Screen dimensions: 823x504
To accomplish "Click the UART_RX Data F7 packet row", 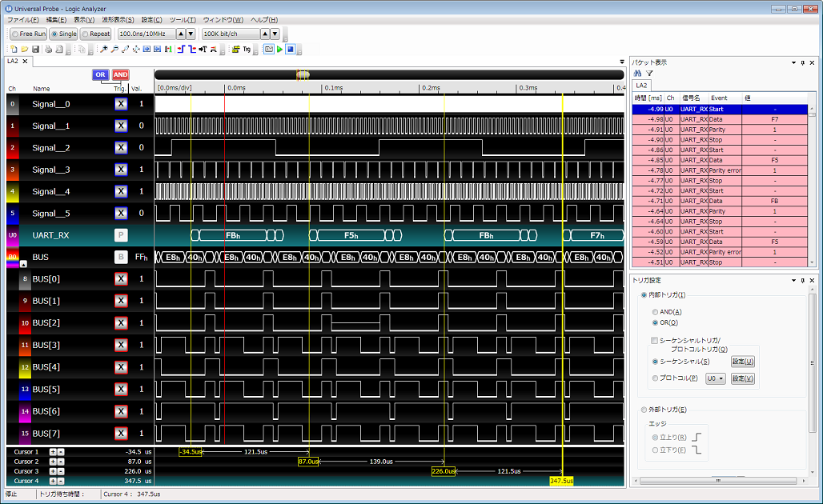I will (x=721, y=119).
